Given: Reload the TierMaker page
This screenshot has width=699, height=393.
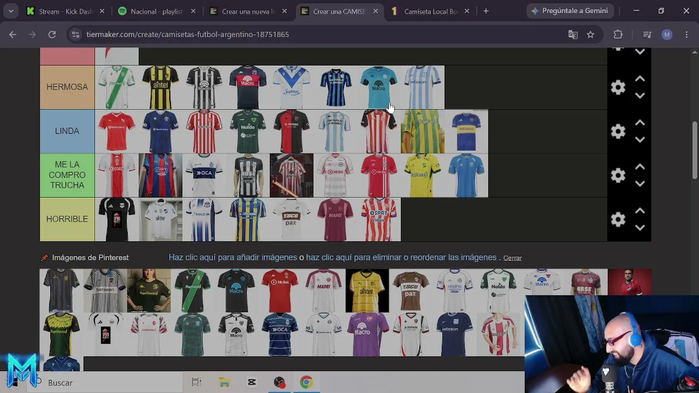Looking at the screenshot, I should 52,34.
